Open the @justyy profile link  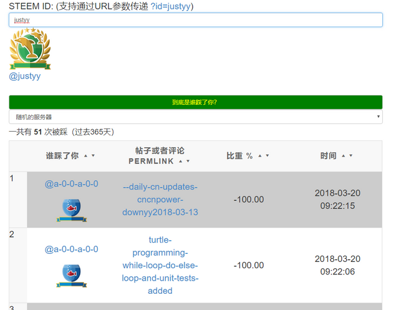(25, 76)
